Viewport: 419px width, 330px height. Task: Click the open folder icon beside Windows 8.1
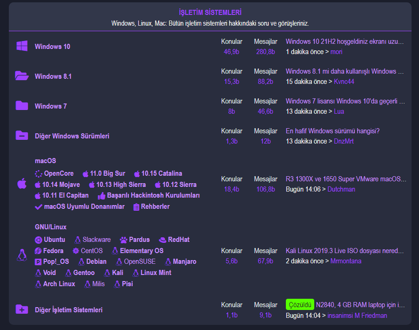(x=22, y=76)
